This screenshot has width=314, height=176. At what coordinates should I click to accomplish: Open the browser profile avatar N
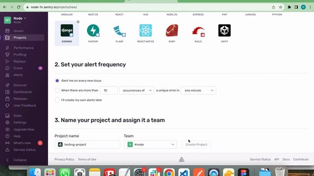[303, 7]
